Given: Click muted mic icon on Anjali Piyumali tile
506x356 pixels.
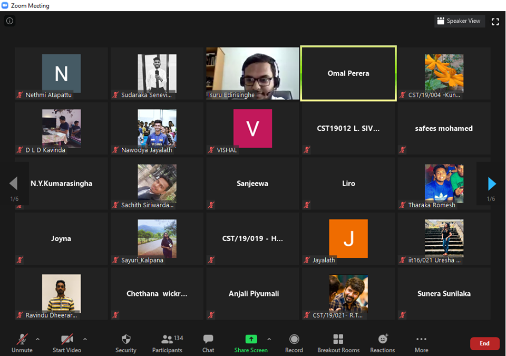Looking at the screenshot, I should pyautogui.click(x=211, y=315).
